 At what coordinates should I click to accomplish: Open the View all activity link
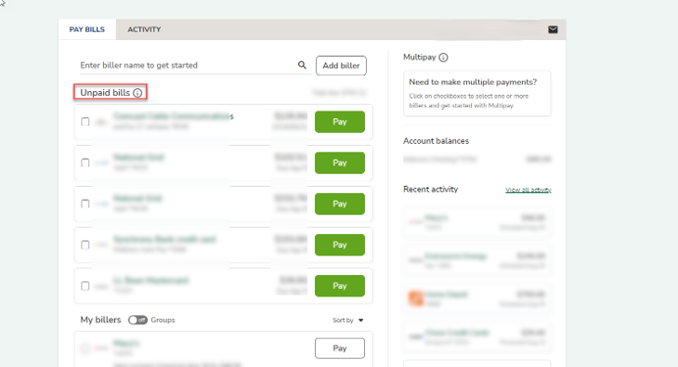528,190
